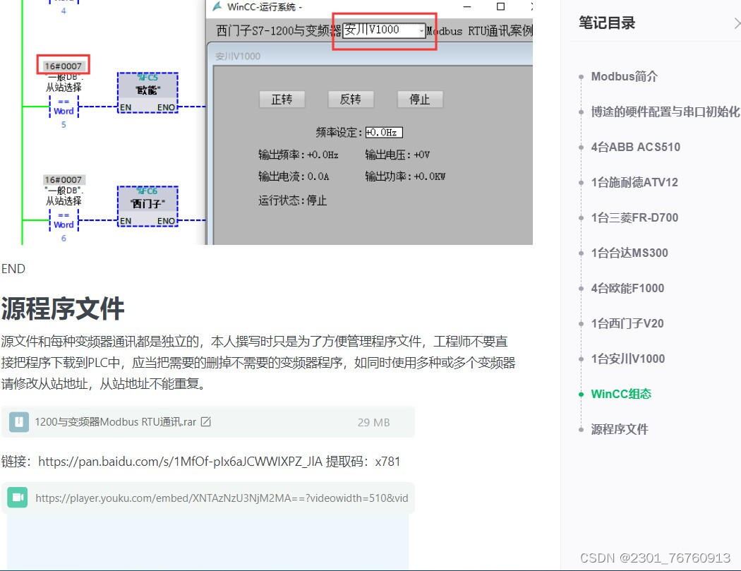Go to the 4台ABB ACS510 section

635,147
